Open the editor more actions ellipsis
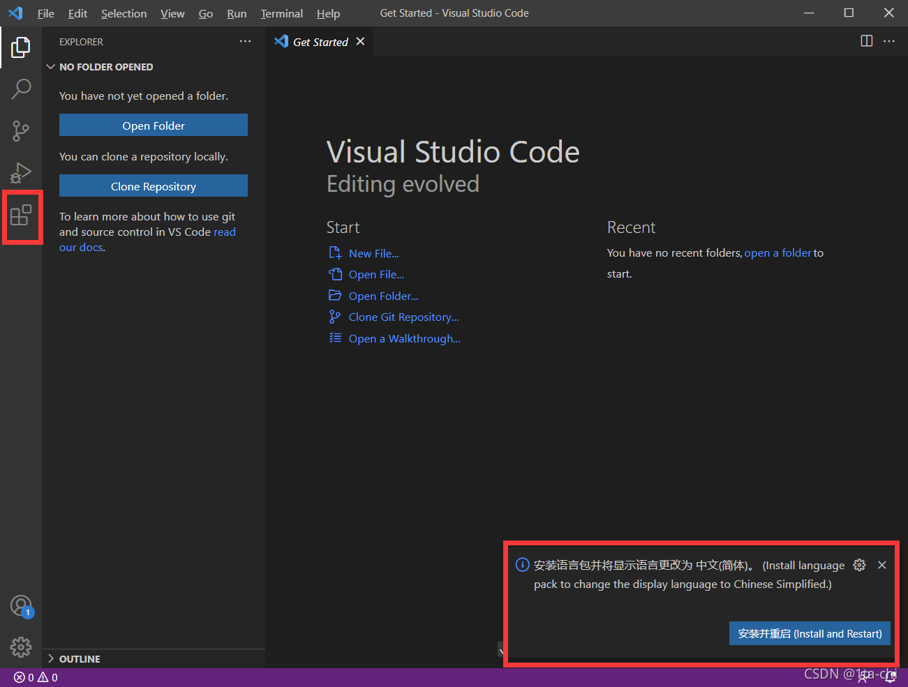The height and width of the screenshot is (687, 908). tap(889, 41)
